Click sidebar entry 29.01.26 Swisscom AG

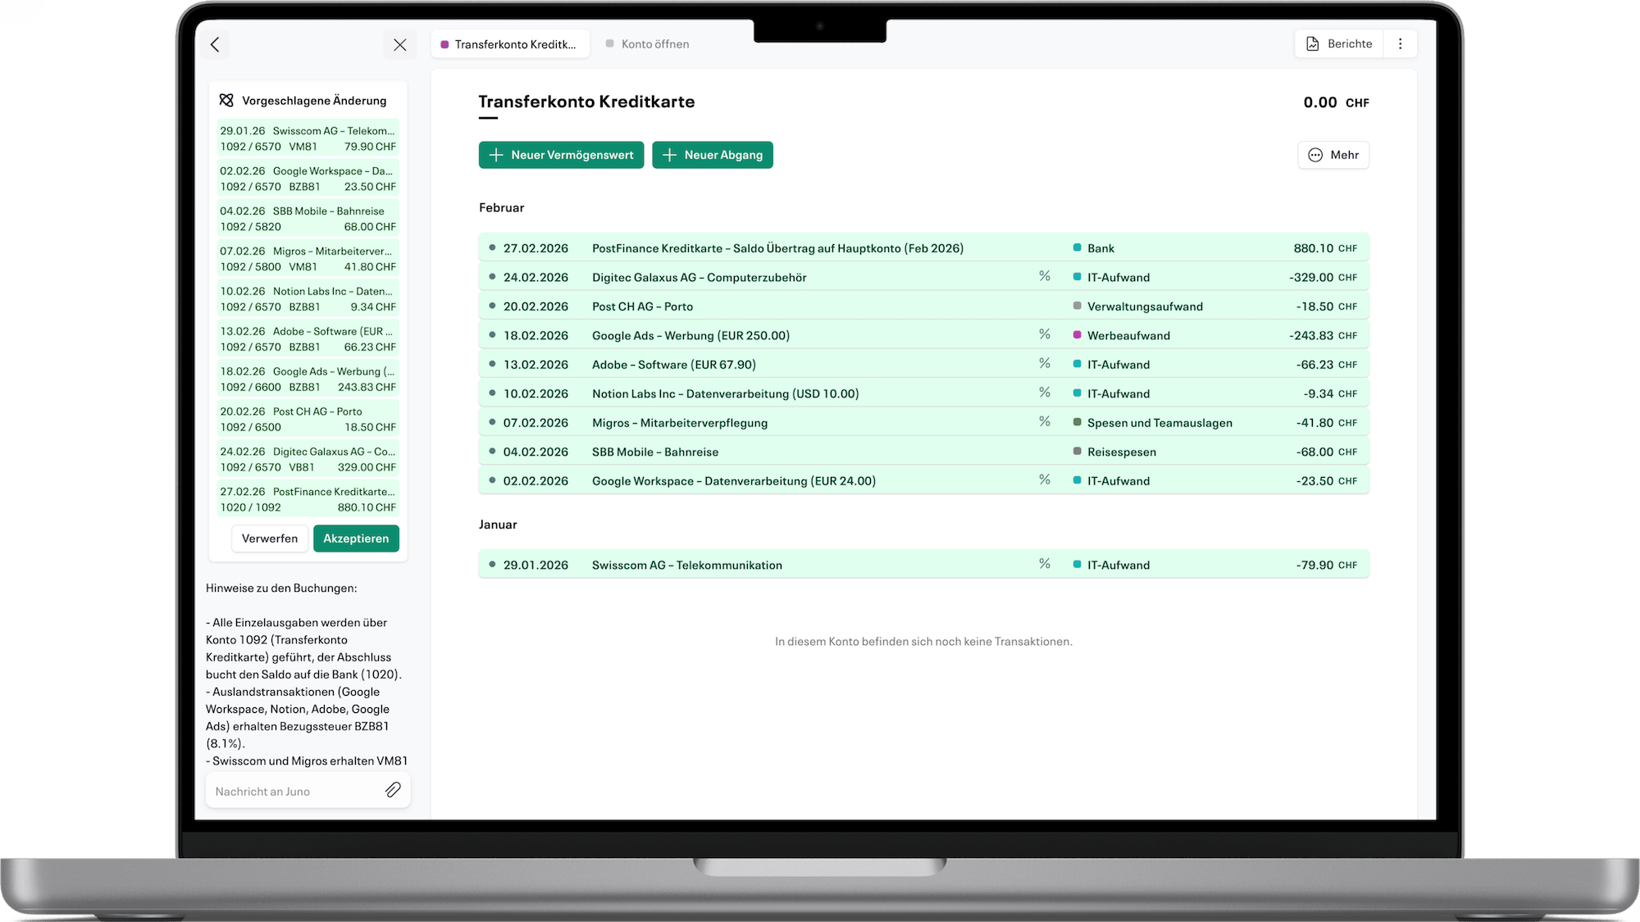click(x=307, y=139)
